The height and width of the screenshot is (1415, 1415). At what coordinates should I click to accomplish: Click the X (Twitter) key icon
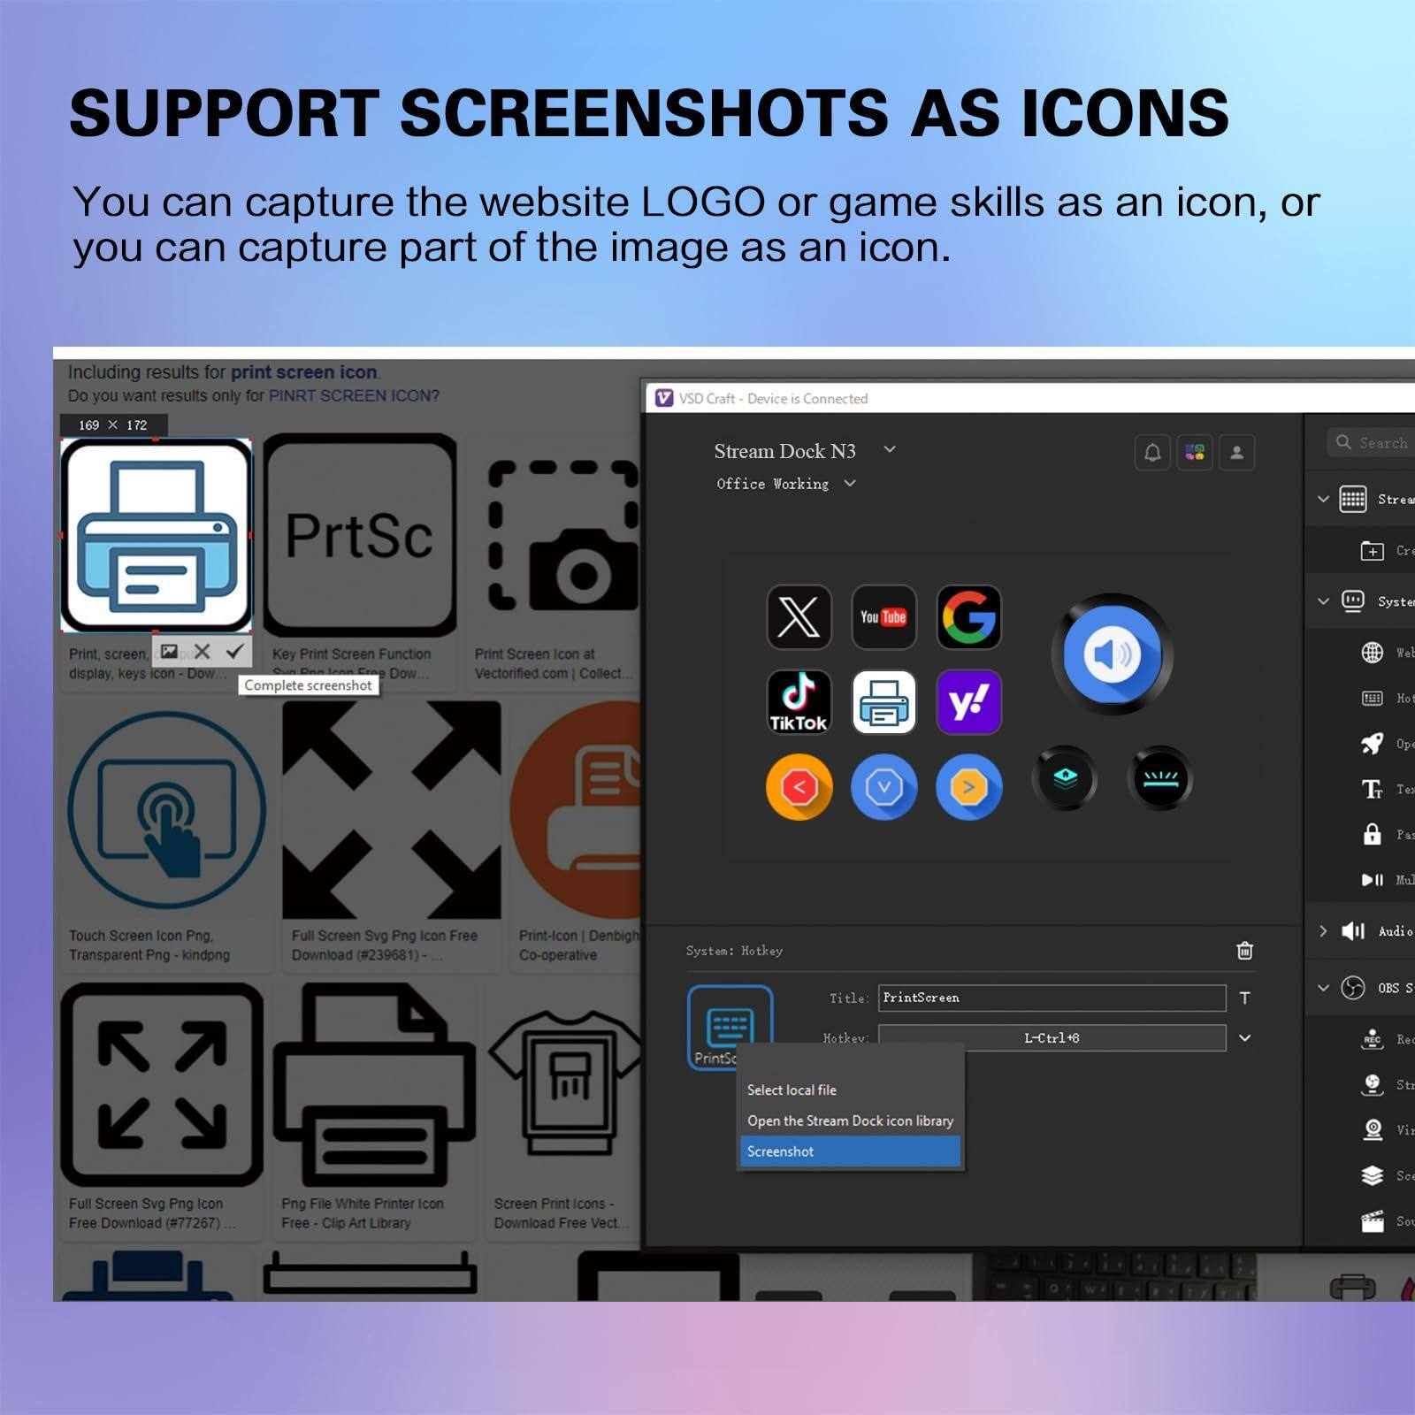pyautogui.click(x=799, y=616)
